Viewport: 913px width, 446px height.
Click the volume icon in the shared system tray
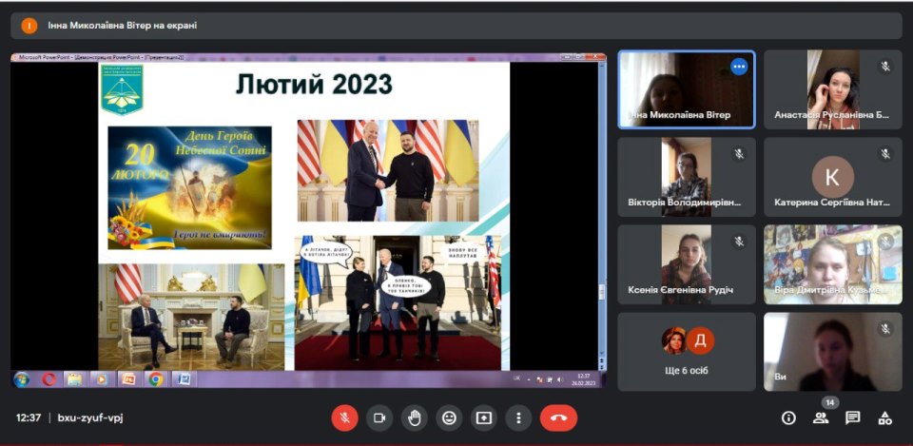560,379
